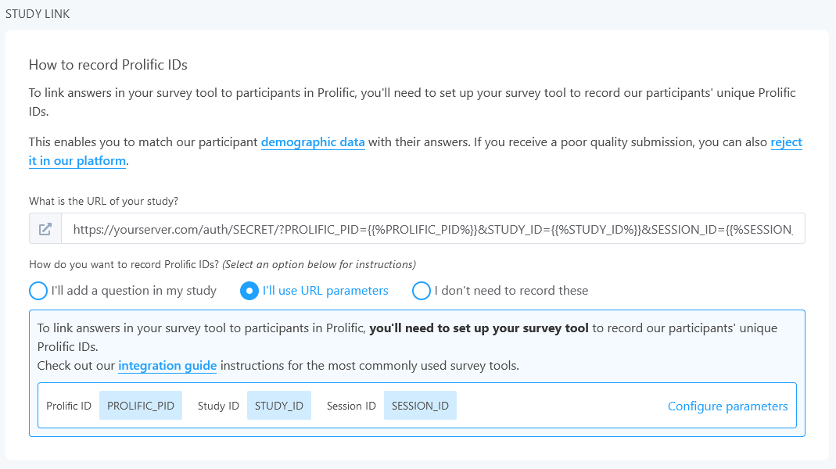Select "I'll use URL parameters"
This screenshot has height=469, width=836.
251,290
